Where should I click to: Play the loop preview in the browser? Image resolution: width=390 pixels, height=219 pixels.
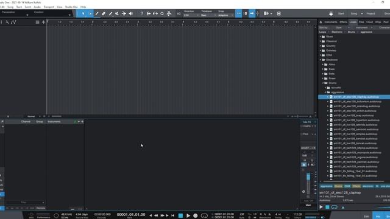(321, 207)
